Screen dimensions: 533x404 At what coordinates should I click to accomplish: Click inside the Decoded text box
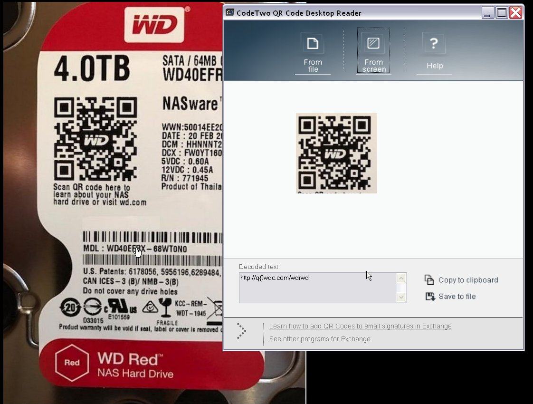[318, 288]
